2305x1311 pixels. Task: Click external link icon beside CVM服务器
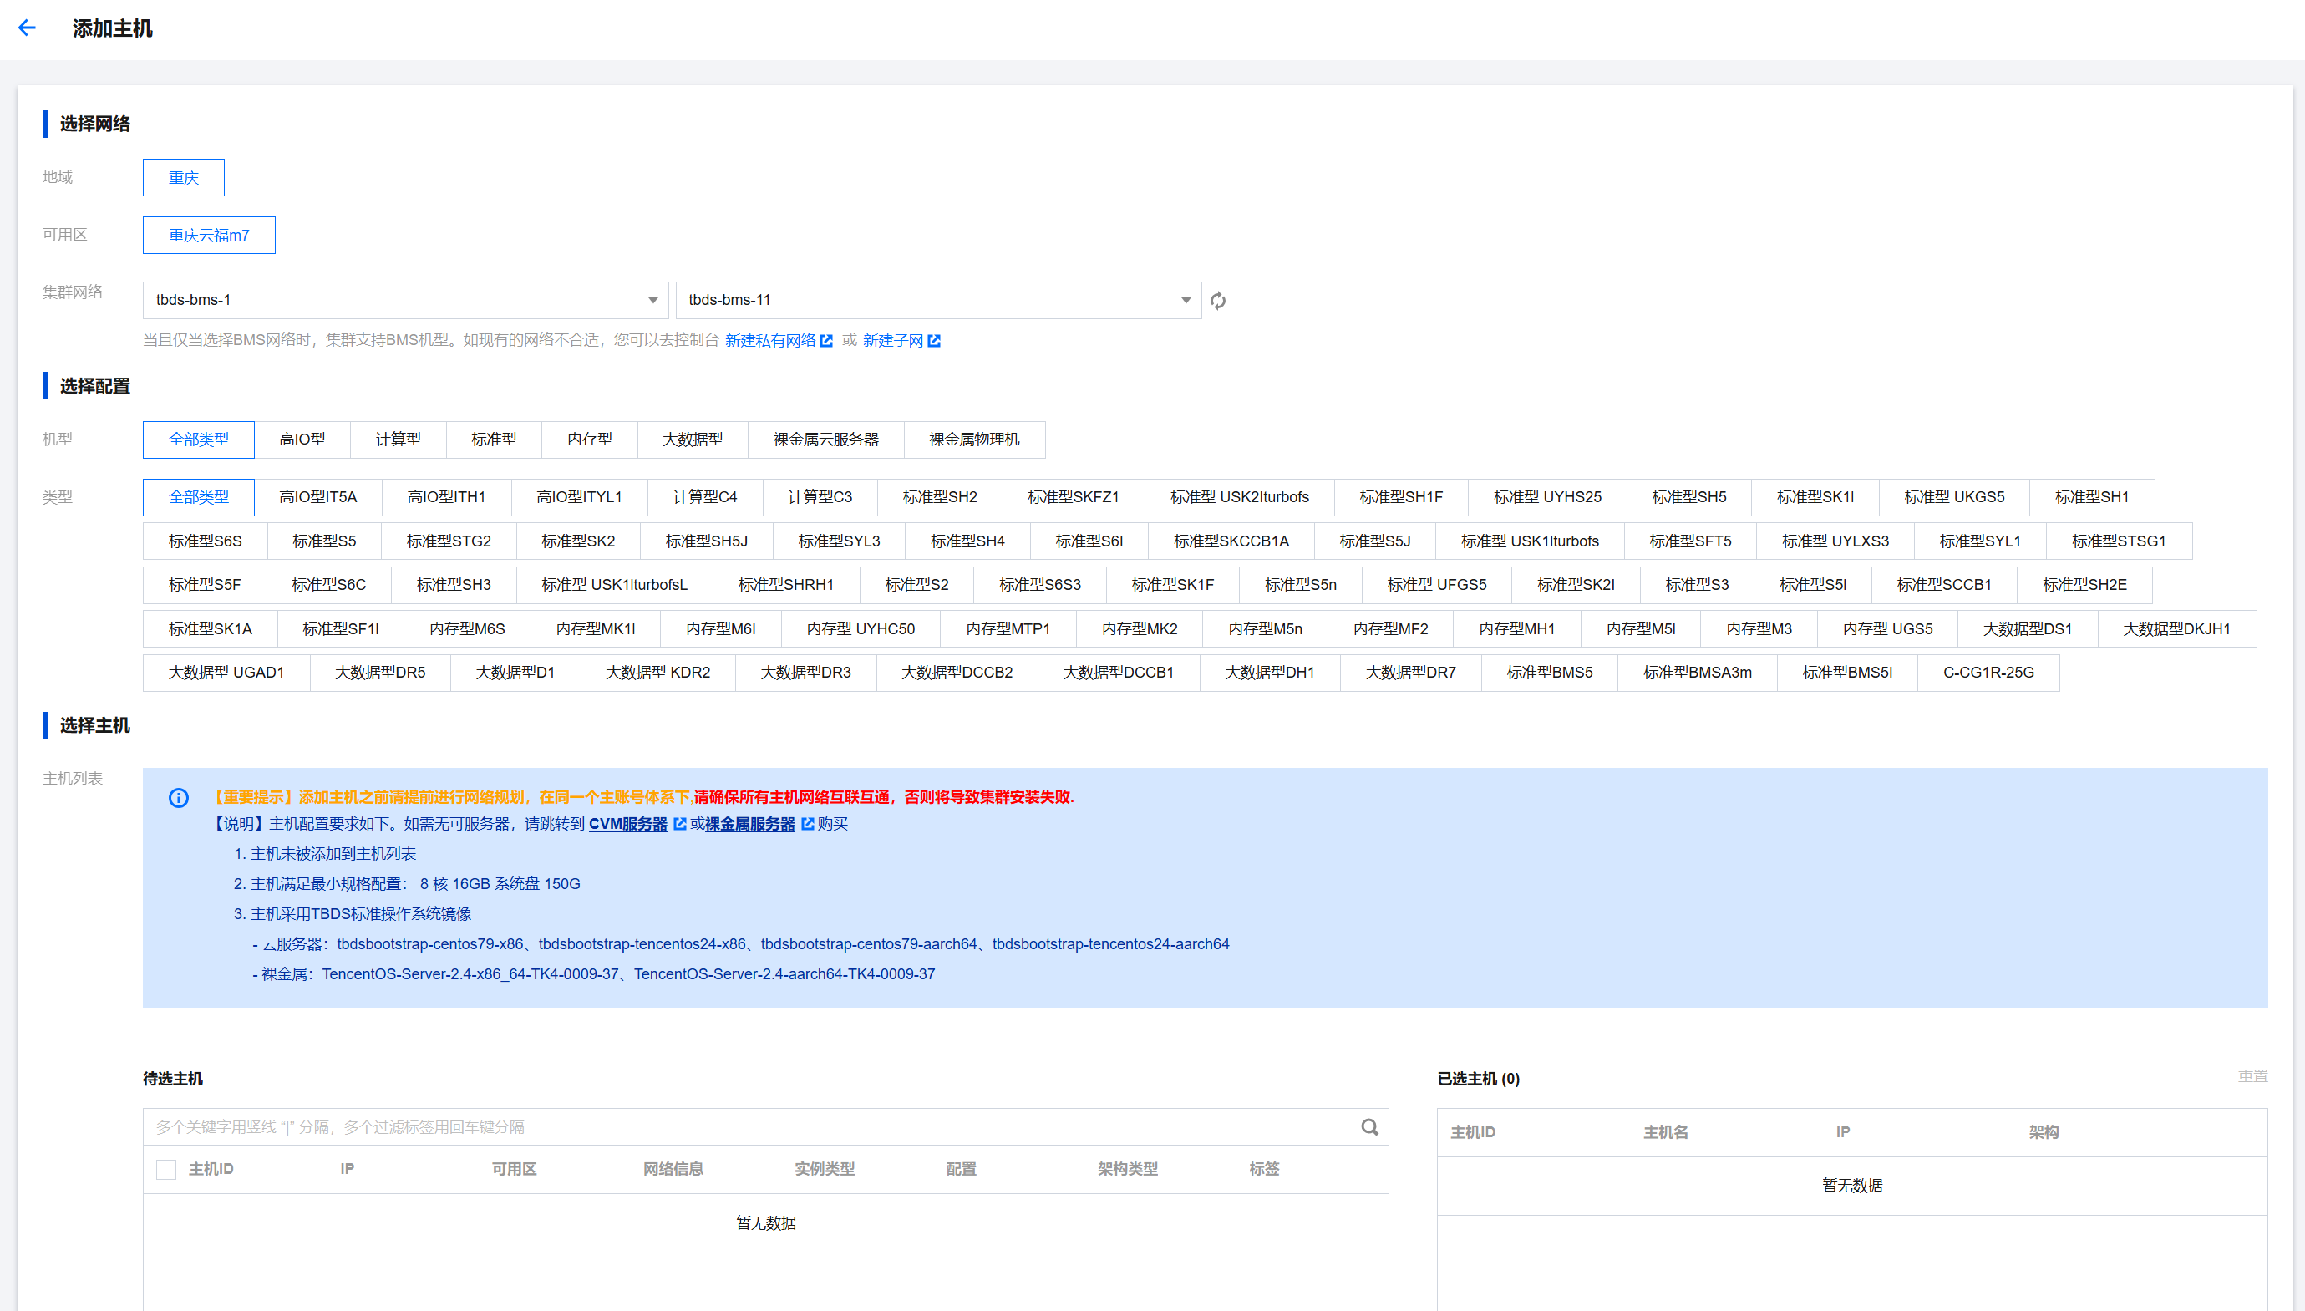(x=680, y=824)
